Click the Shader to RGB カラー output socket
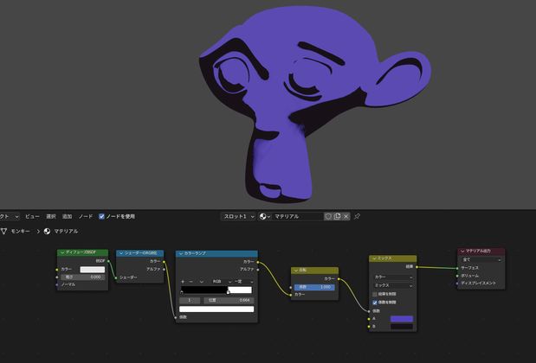536x363 pixels. coord(164,262)
